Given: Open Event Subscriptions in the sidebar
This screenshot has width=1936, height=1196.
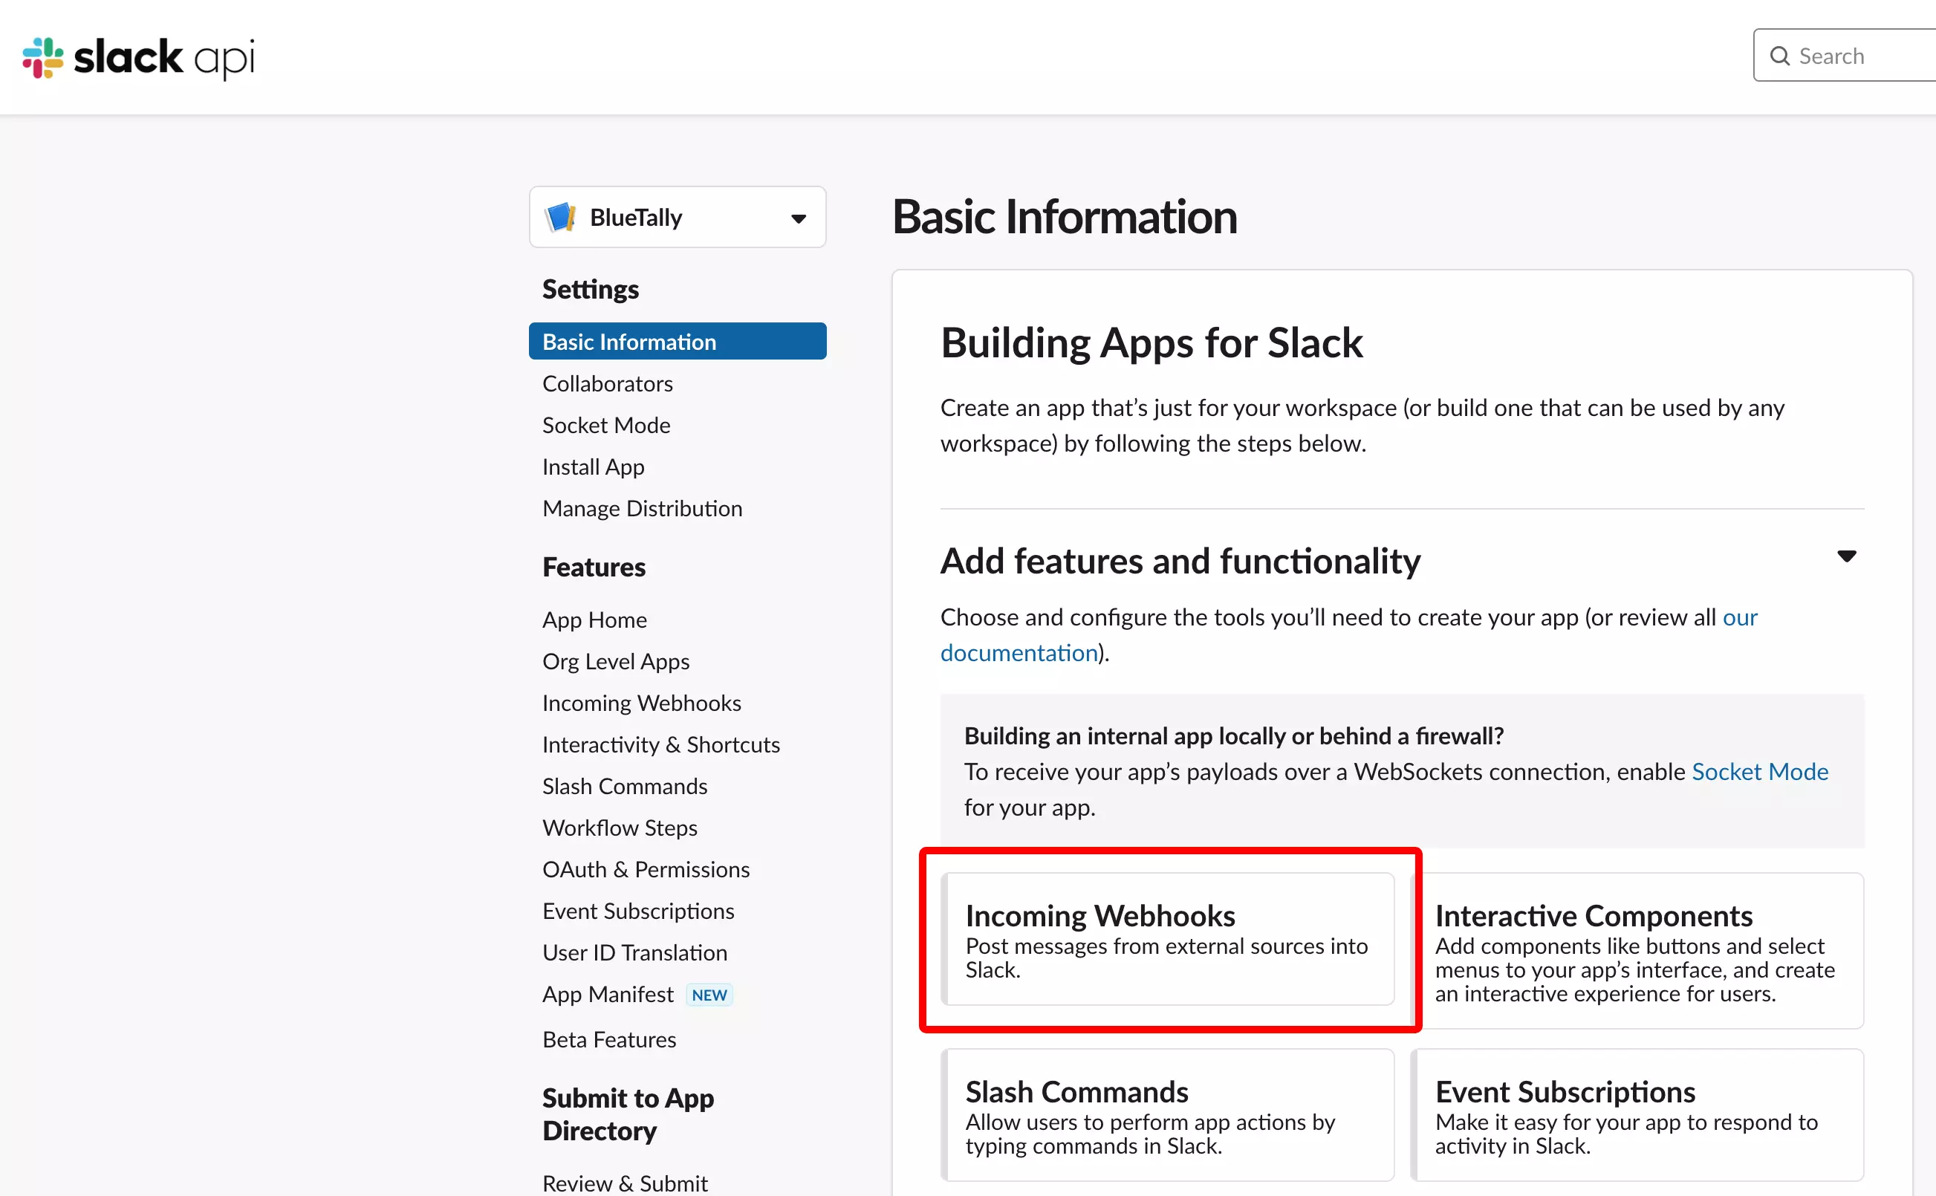Looking at the screenshot, I should click(x=638, y=911).
